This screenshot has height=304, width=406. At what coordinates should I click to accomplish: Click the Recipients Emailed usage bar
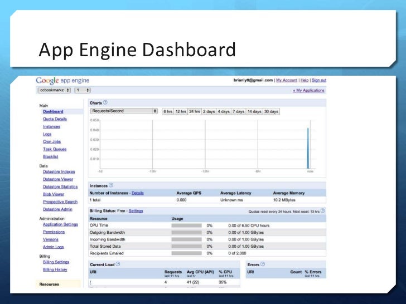(x=186, y=253)
